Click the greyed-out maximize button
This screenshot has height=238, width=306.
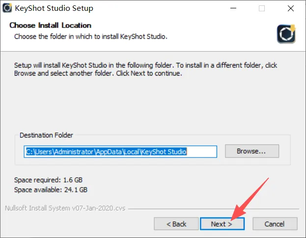point(261,8)
